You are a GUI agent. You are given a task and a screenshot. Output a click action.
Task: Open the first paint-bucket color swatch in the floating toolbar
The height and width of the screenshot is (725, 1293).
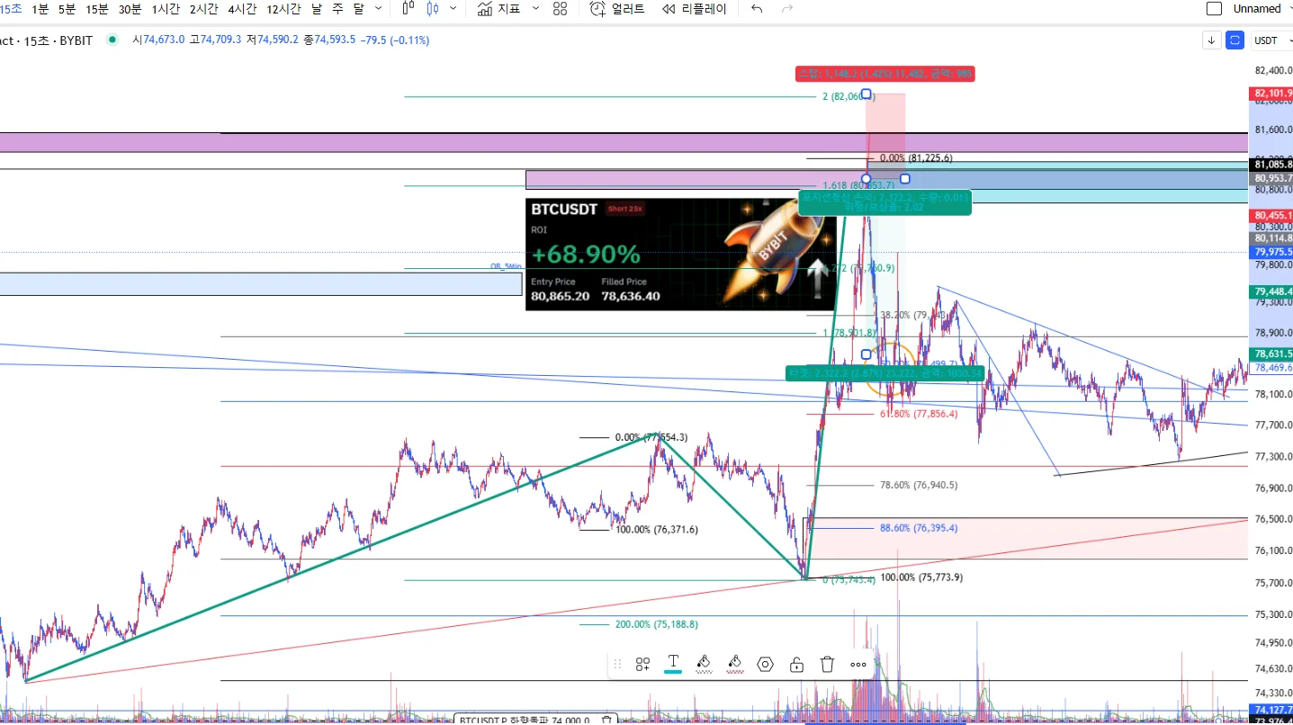[x=704, y=665]
